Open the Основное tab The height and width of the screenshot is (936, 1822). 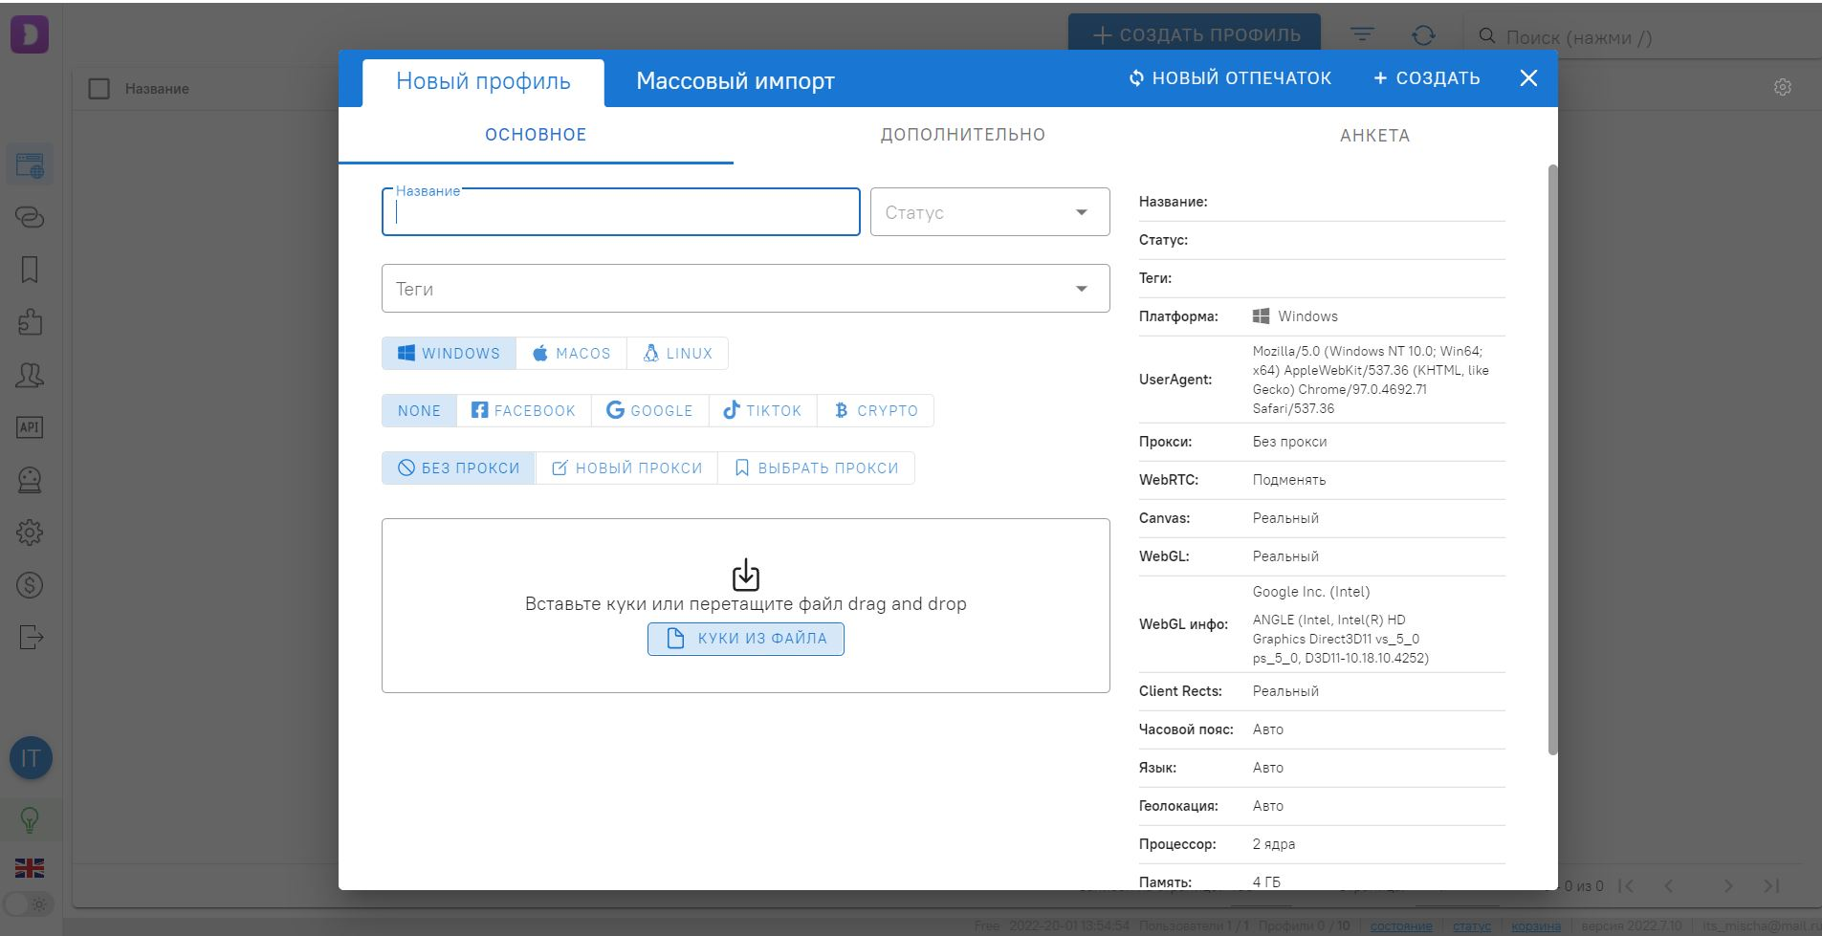pos(536,135)
